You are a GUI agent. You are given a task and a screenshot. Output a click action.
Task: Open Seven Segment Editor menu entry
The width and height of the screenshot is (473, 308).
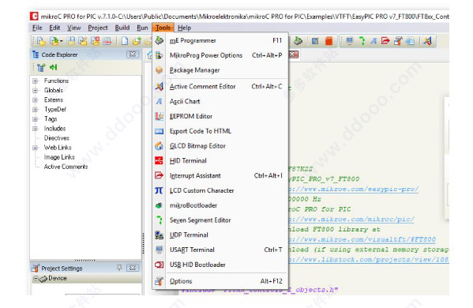click(220, 220)
